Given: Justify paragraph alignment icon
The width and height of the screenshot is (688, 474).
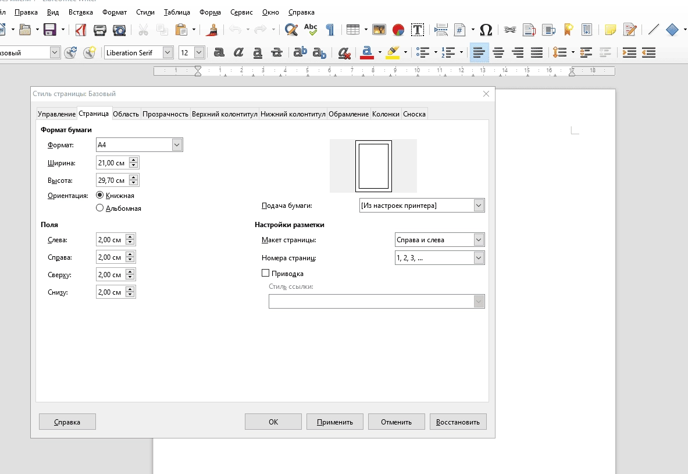Looking at the screenshot, I should tap(537, 53).
